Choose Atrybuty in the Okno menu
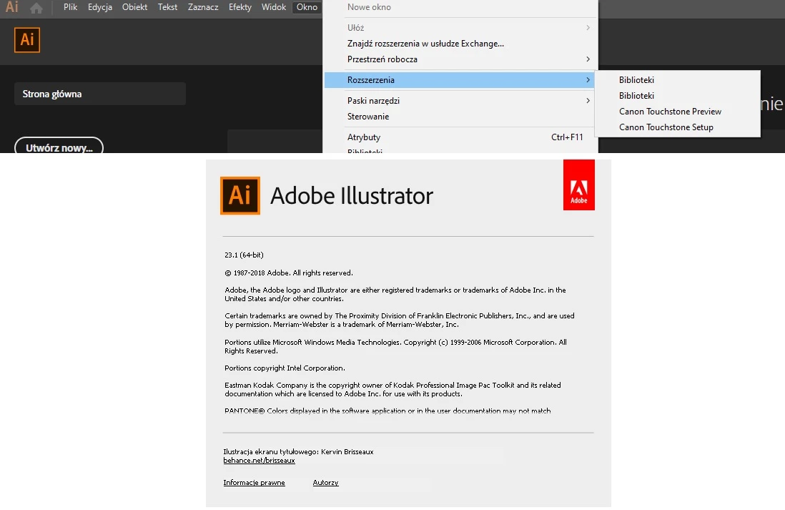Screen dimensions: 785x510 coord(460,137)
